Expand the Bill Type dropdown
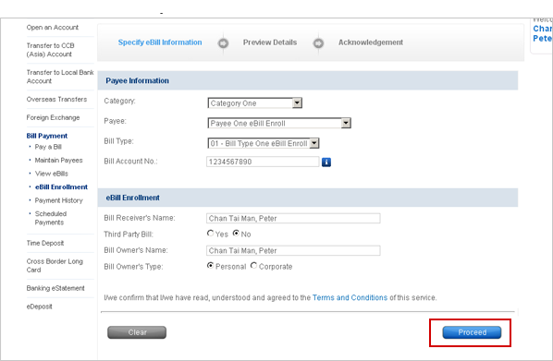Viewport: 553px width, 361px height. pyautogui.click(x=264, y=143)
